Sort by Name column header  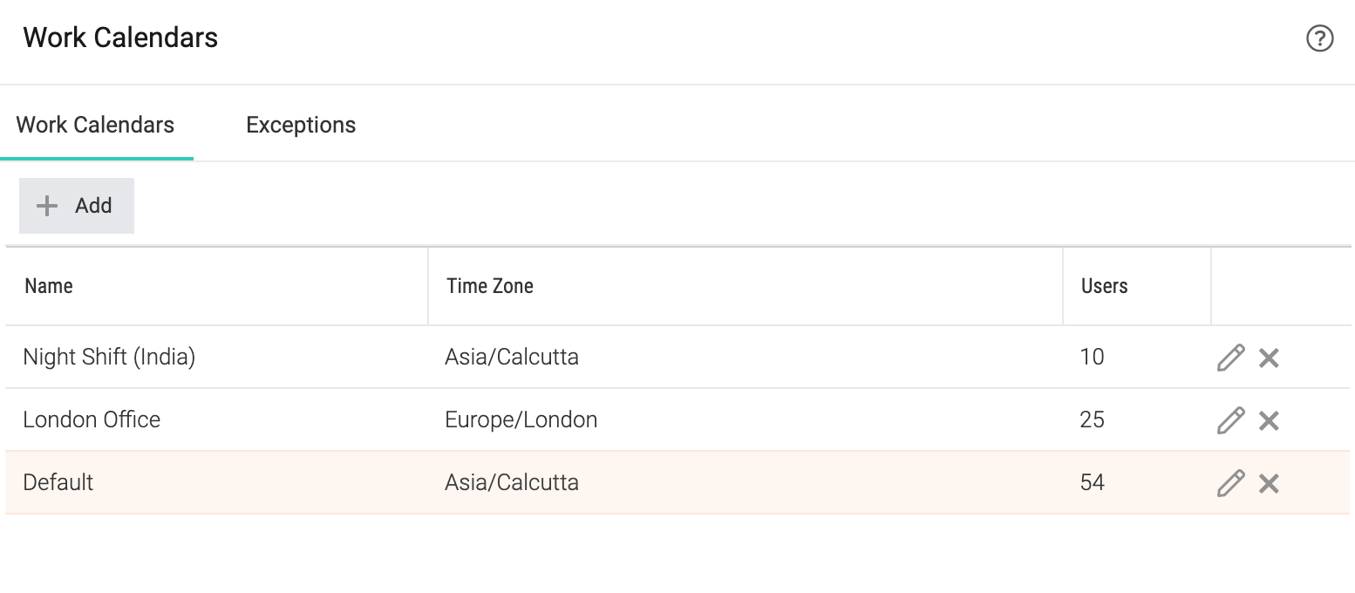[49, 286]
